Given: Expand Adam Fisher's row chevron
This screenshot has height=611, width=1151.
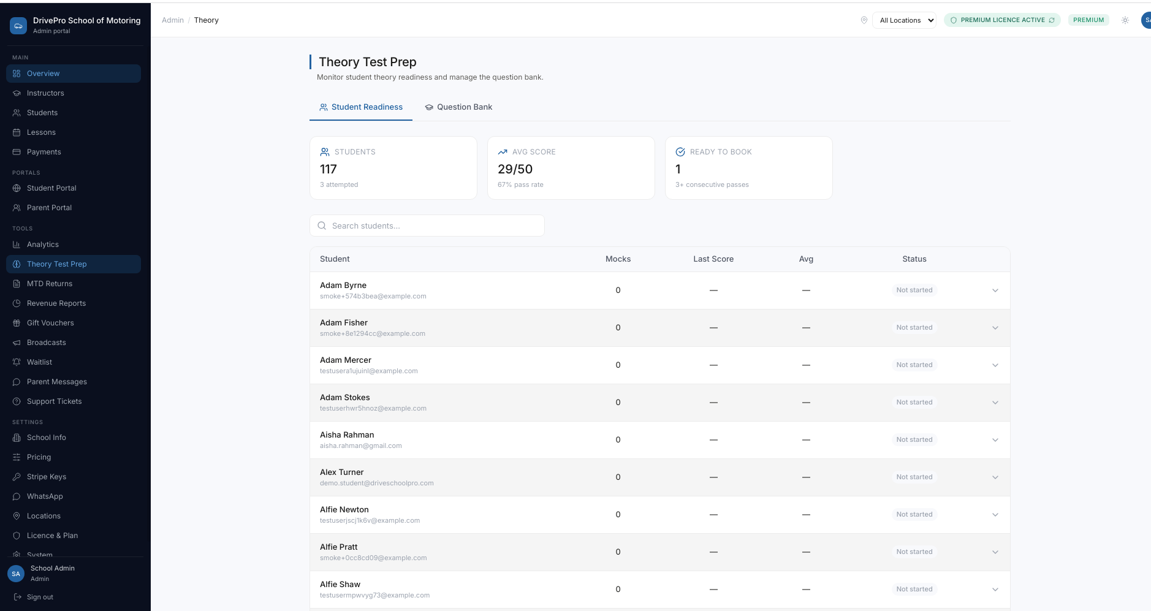Looking at the screenshot, I should click(995, 328).
